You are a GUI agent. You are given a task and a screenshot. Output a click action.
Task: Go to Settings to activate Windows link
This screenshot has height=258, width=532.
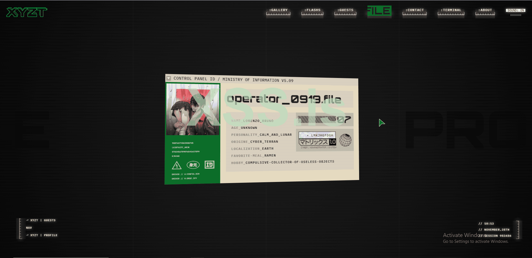[475, 241]
